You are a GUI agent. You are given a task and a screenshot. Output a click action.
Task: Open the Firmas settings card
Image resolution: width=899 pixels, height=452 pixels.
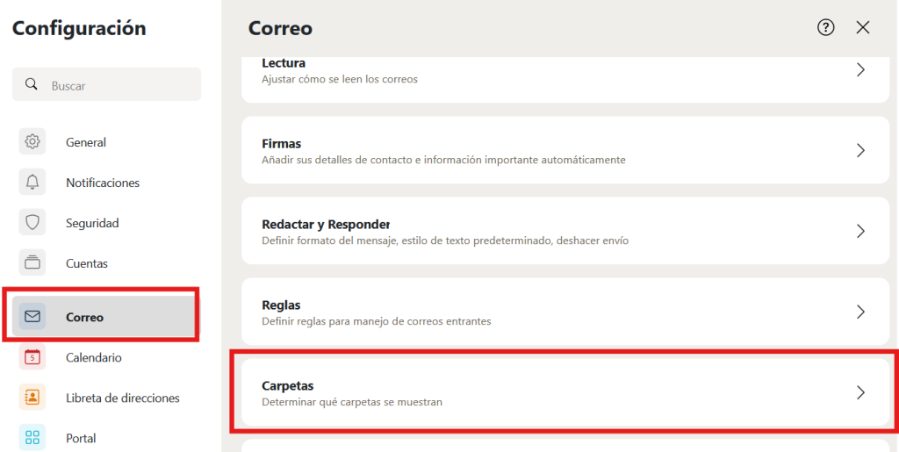point(565,150)
